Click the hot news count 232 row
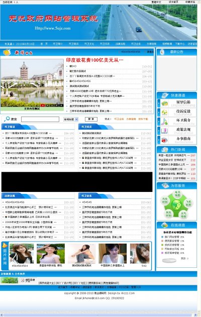Image resolution: width=201 pixels, height=317 pixels. (177, 160)
